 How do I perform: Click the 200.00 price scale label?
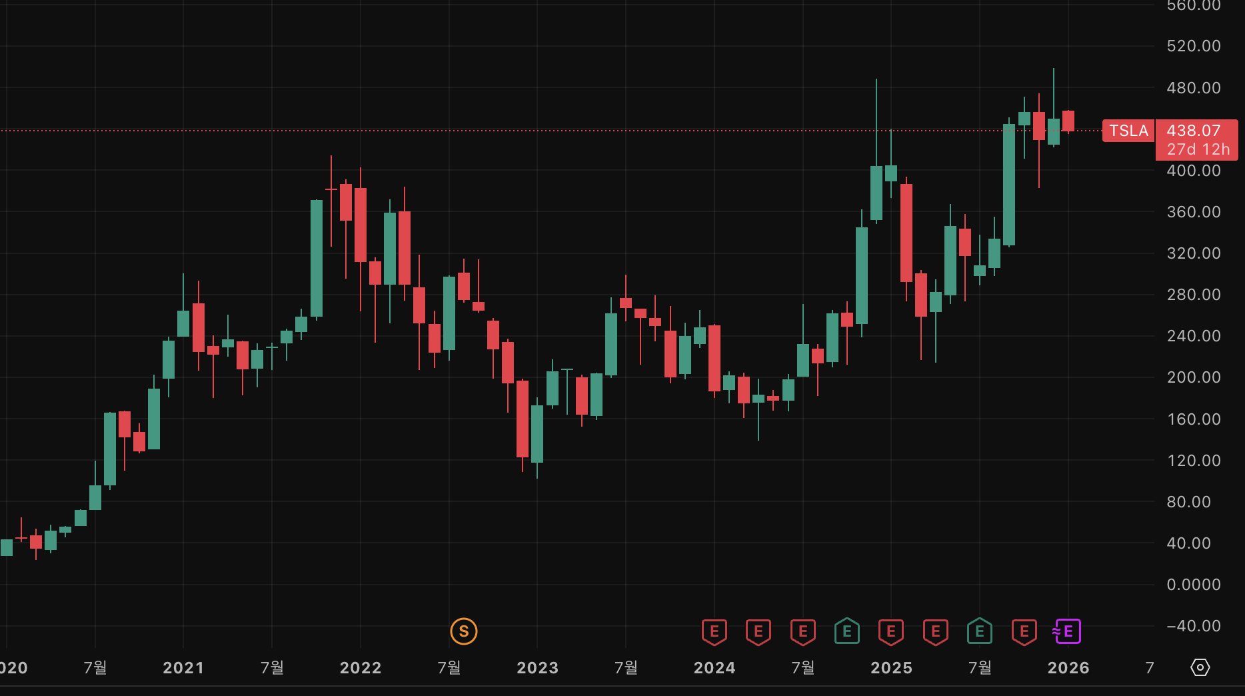click(1194, 377)
